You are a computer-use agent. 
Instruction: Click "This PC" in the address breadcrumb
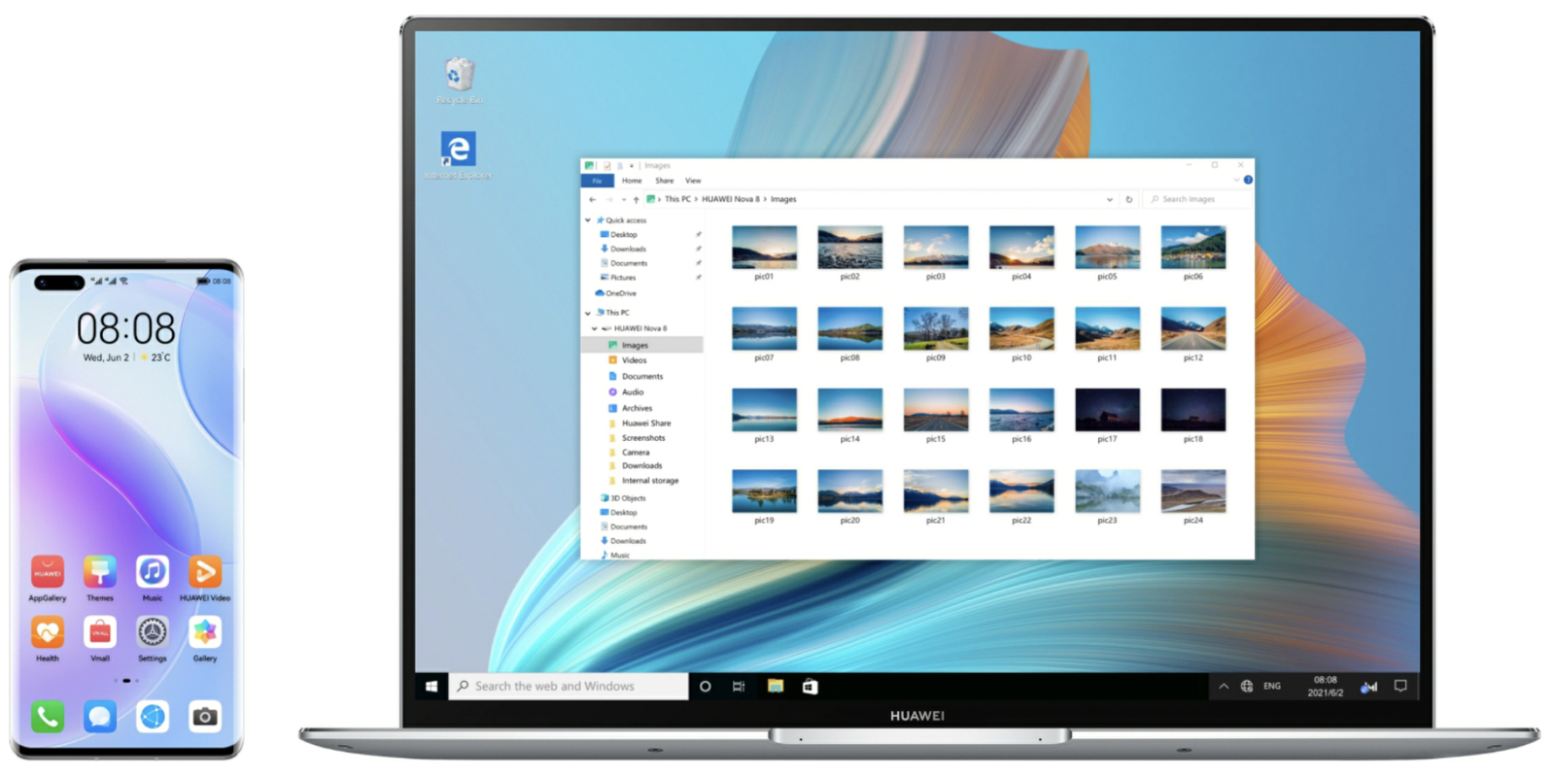pyautogui.click(x=677, y=199)
